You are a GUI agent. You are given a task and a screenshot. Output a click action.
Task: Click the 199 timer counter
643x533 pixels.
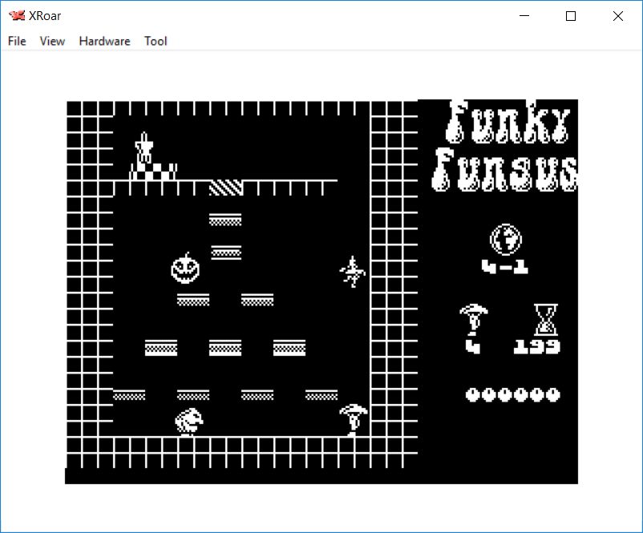[536, 347]
